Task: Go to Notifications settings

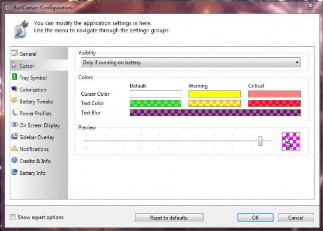Action: (39, 149)
